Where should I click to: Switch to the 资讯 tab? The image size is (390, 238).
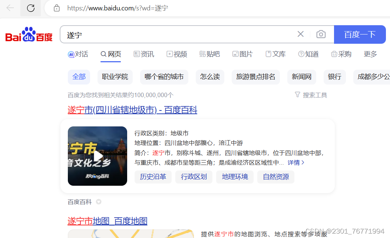coord(144,54)
